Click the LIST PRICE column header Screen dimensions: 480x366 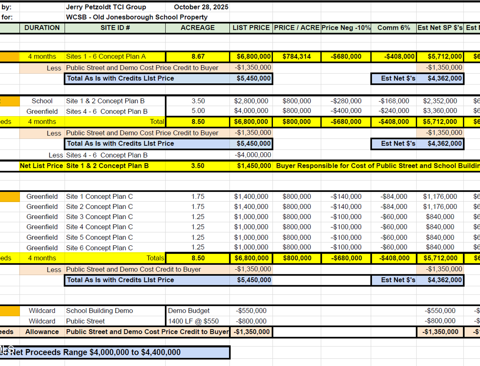(x=251, y=28)
